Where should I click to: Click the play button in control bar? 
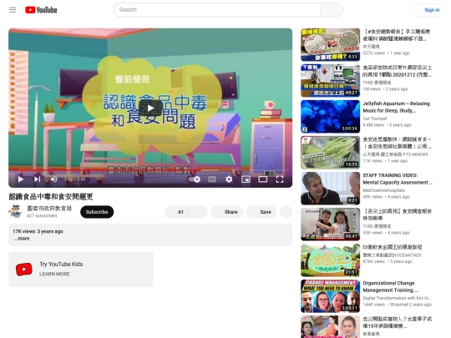[x=20, y=179]
